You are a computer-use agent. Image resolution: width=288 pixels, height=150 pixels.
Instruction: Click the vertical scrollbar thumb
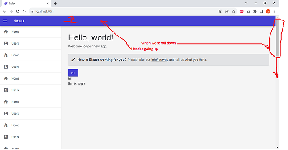point(277,37)
